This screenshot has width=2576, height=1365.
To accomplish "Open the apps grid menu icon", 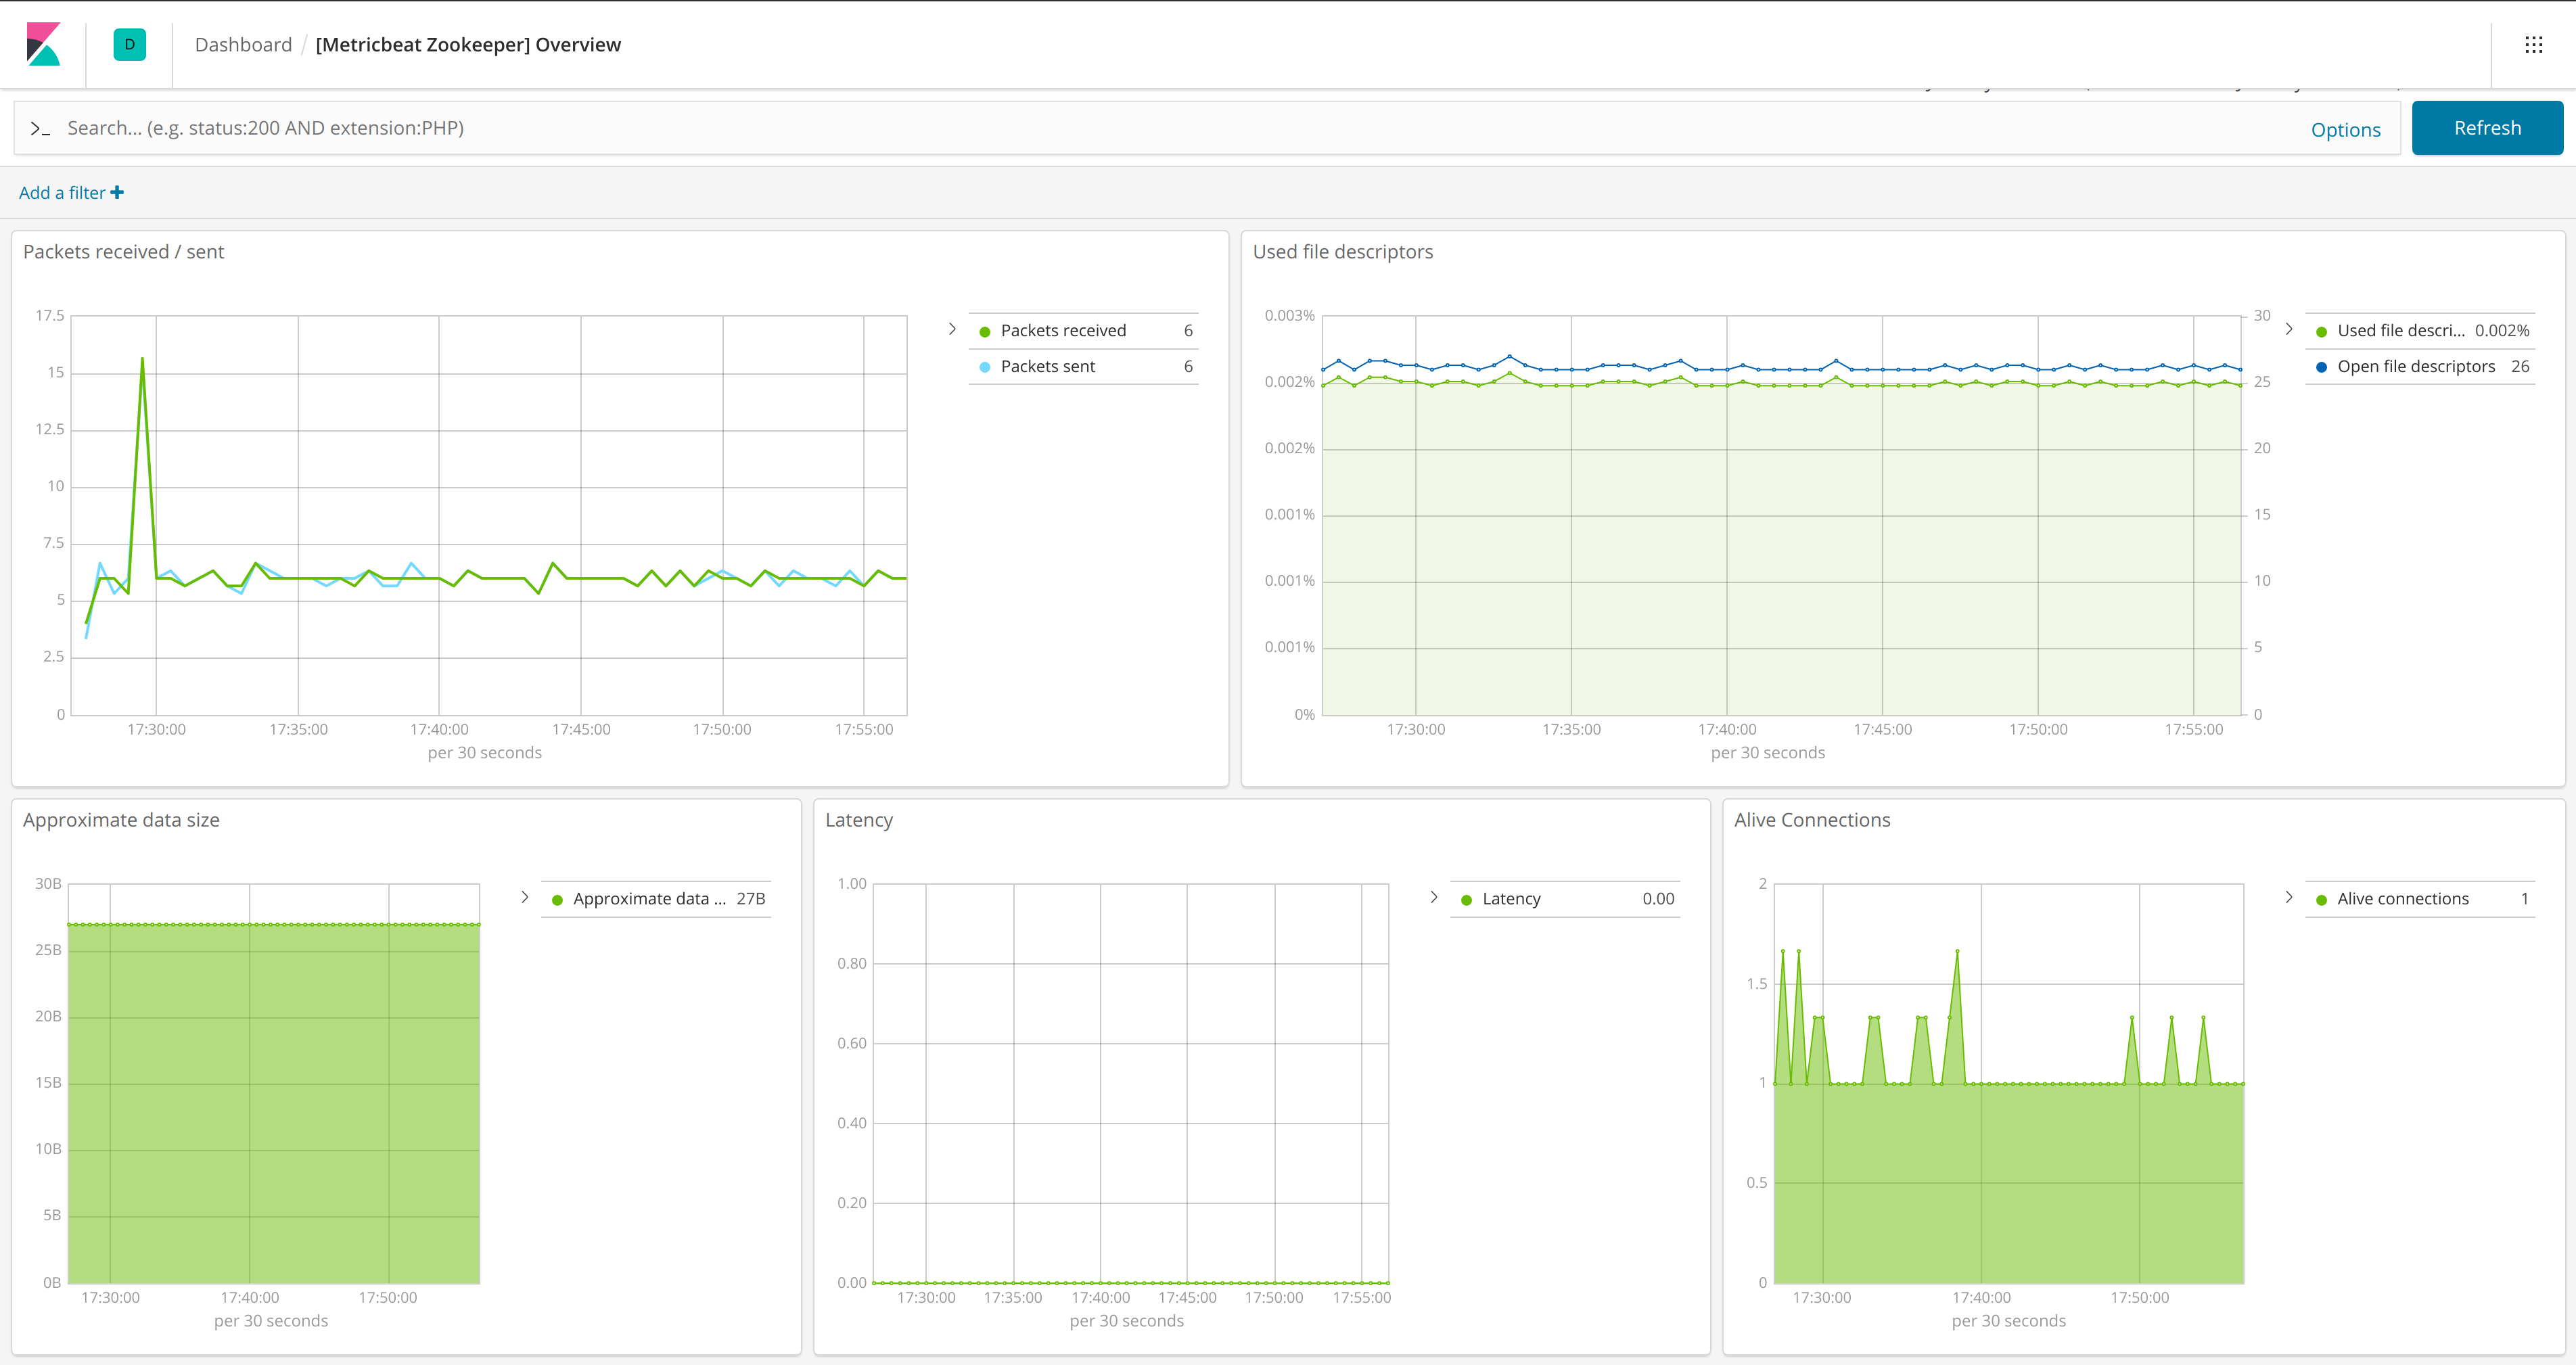I will click(x=2533, y=44).
